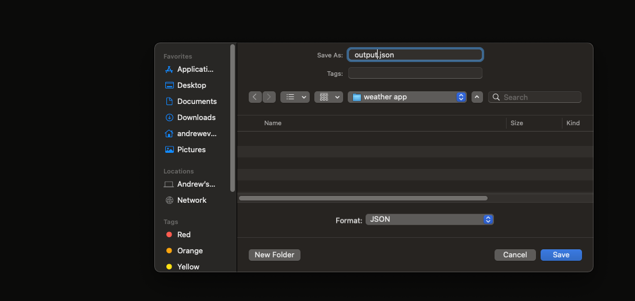Open the list view options menu

[295, 97]
